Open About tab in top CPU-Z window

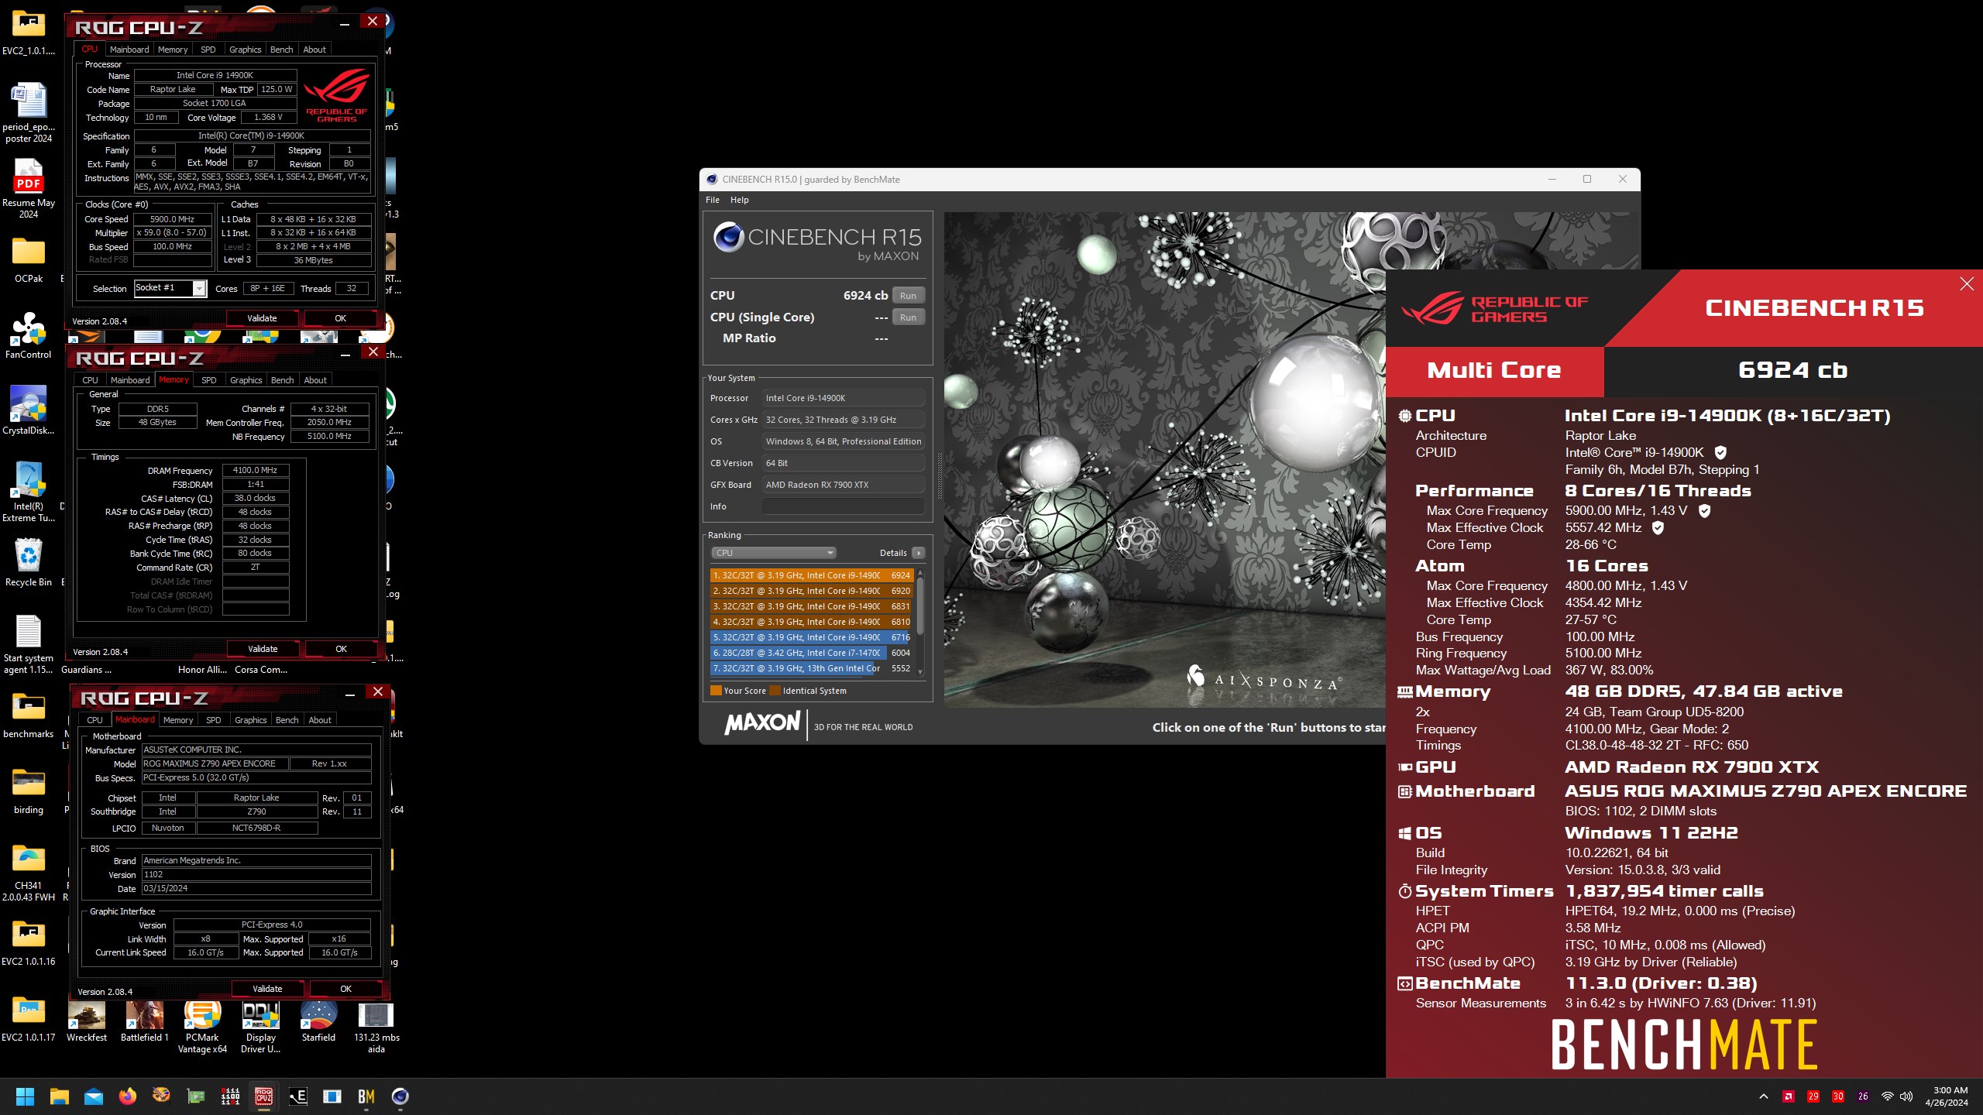314,50
